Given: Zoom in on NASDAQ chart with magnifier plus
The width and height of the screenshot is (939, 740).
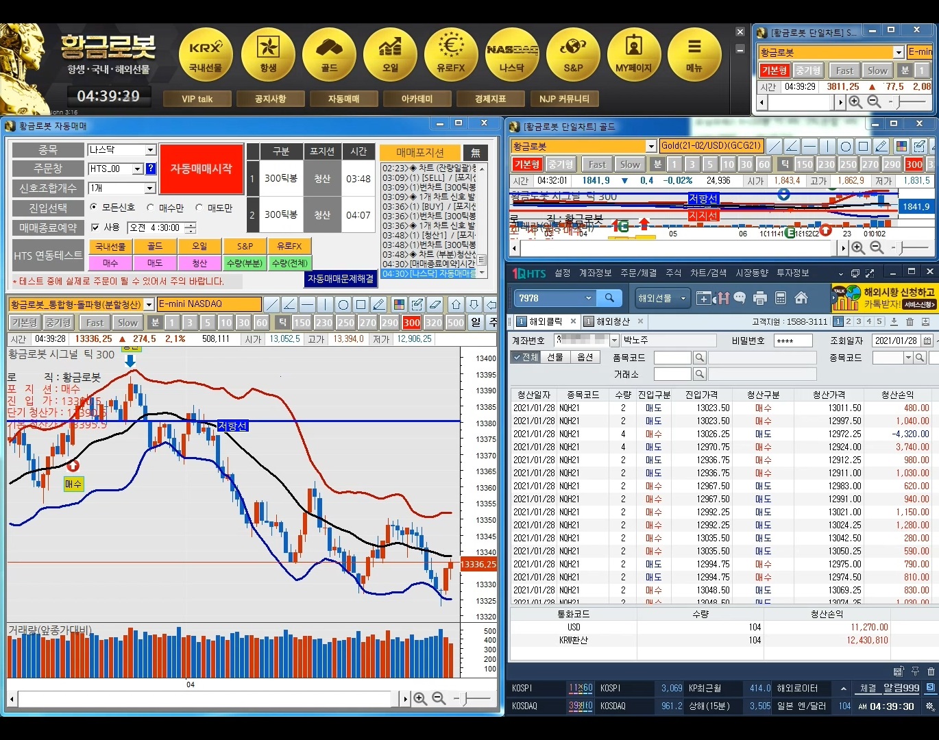Looking at the screenshot, I should [x=420, y=699].
